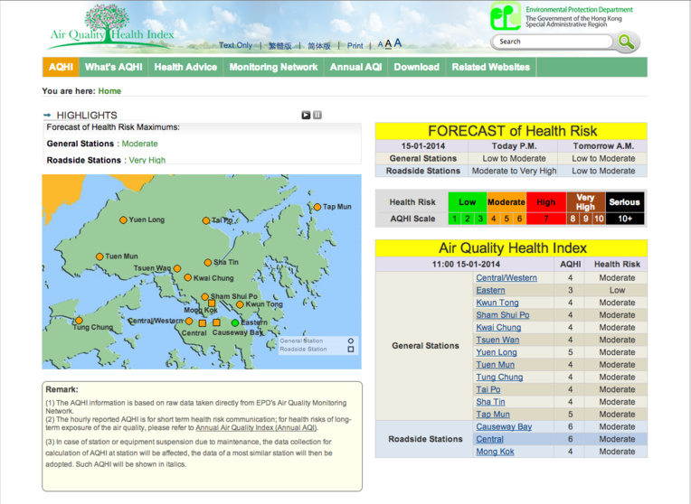Open the Central/Western station link
Screen dimensions: 691x504
tap(506, 278)
